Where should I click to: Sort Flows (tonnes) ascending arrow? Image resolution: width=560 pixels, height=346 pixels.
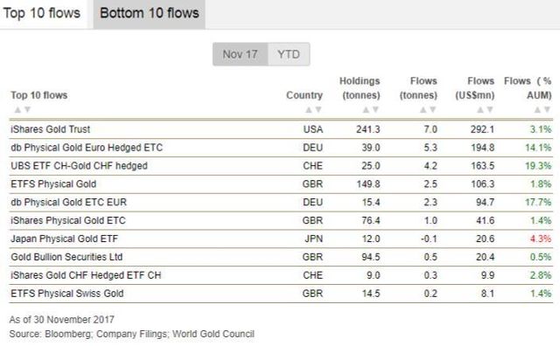423,110
